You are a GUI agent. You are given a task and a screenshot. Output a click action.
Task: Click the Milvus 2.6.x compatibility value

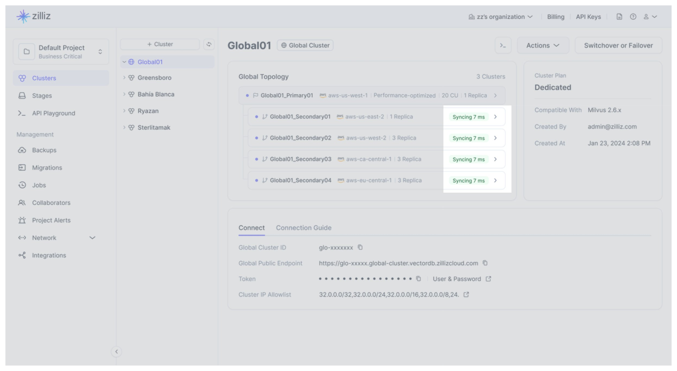[604, 110]
